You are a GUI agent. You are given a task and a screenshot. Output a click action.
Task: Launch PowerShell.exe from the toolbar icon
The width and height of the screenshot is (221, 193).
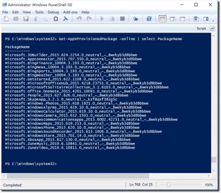click(x=149, y=19)
